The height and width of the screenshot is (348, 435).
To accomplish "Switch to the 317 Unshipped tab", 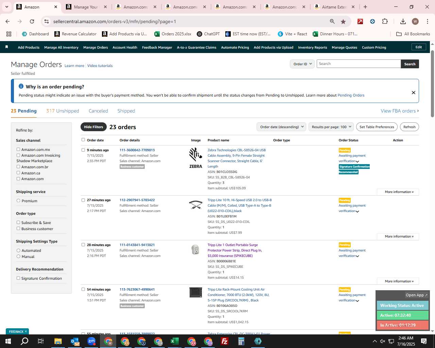I will tap(63, 111).
